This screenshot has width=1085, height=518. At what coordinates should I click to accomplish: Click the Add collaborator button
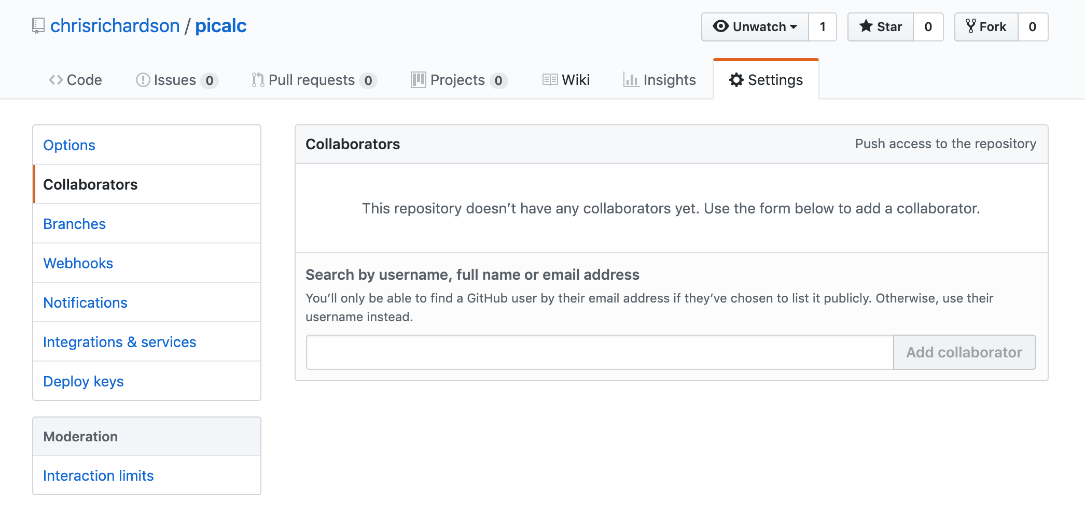point(964,352)
